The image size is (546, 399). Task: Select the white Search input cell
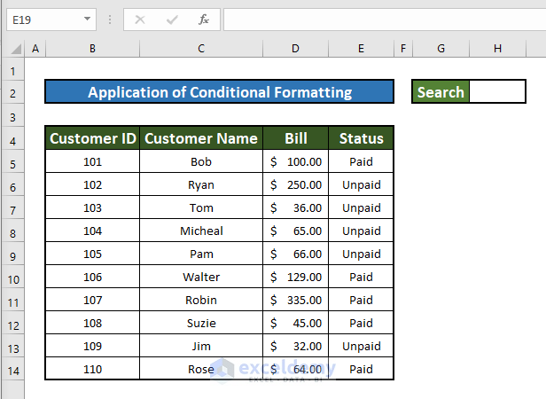[x=496, y=91]
